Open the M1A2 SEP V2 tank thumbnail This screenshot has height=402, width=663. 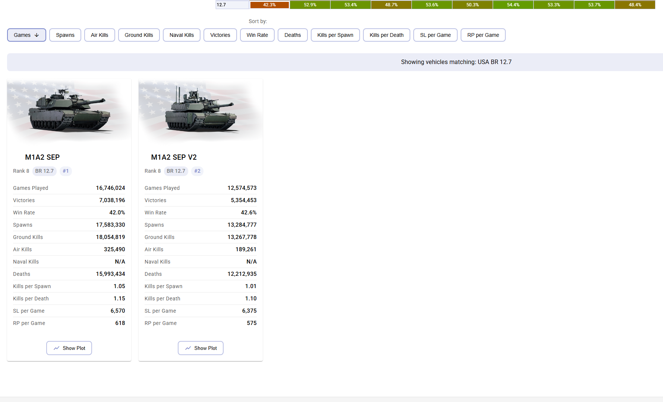click(x=201, y=111)
